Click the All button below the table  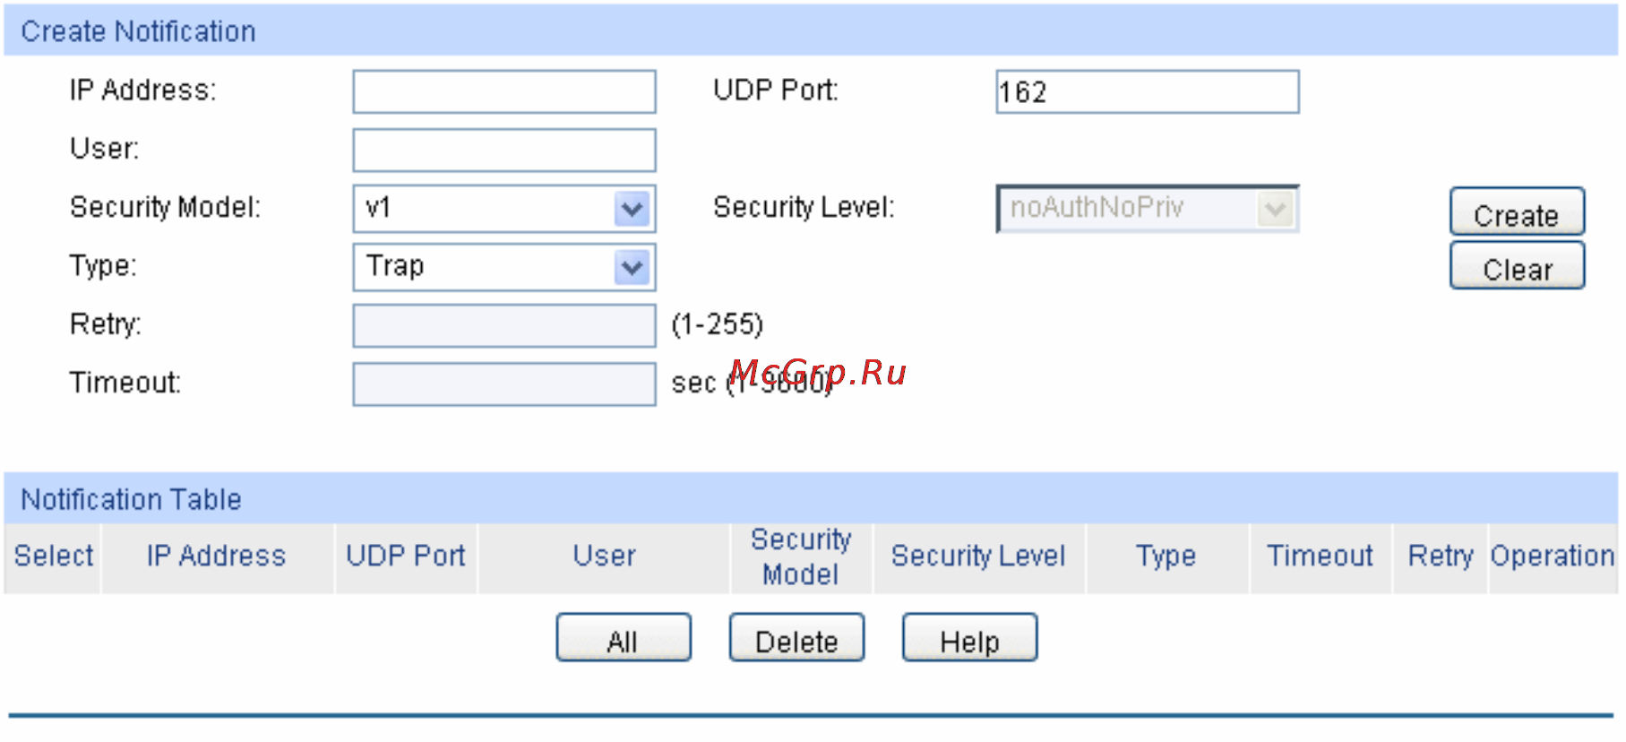(624, 638)
